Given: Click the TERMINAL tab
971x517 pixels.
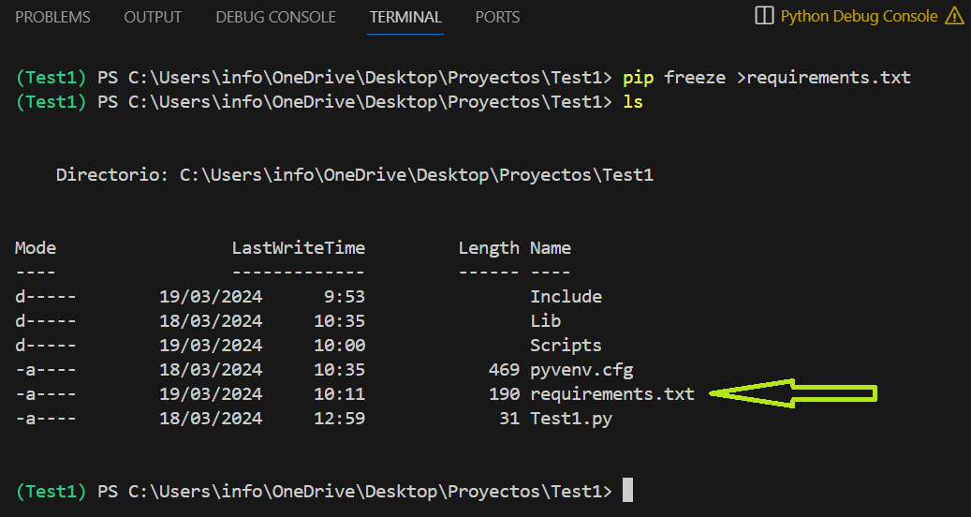Looking at the screenshot, I should (x=405, y=17).
